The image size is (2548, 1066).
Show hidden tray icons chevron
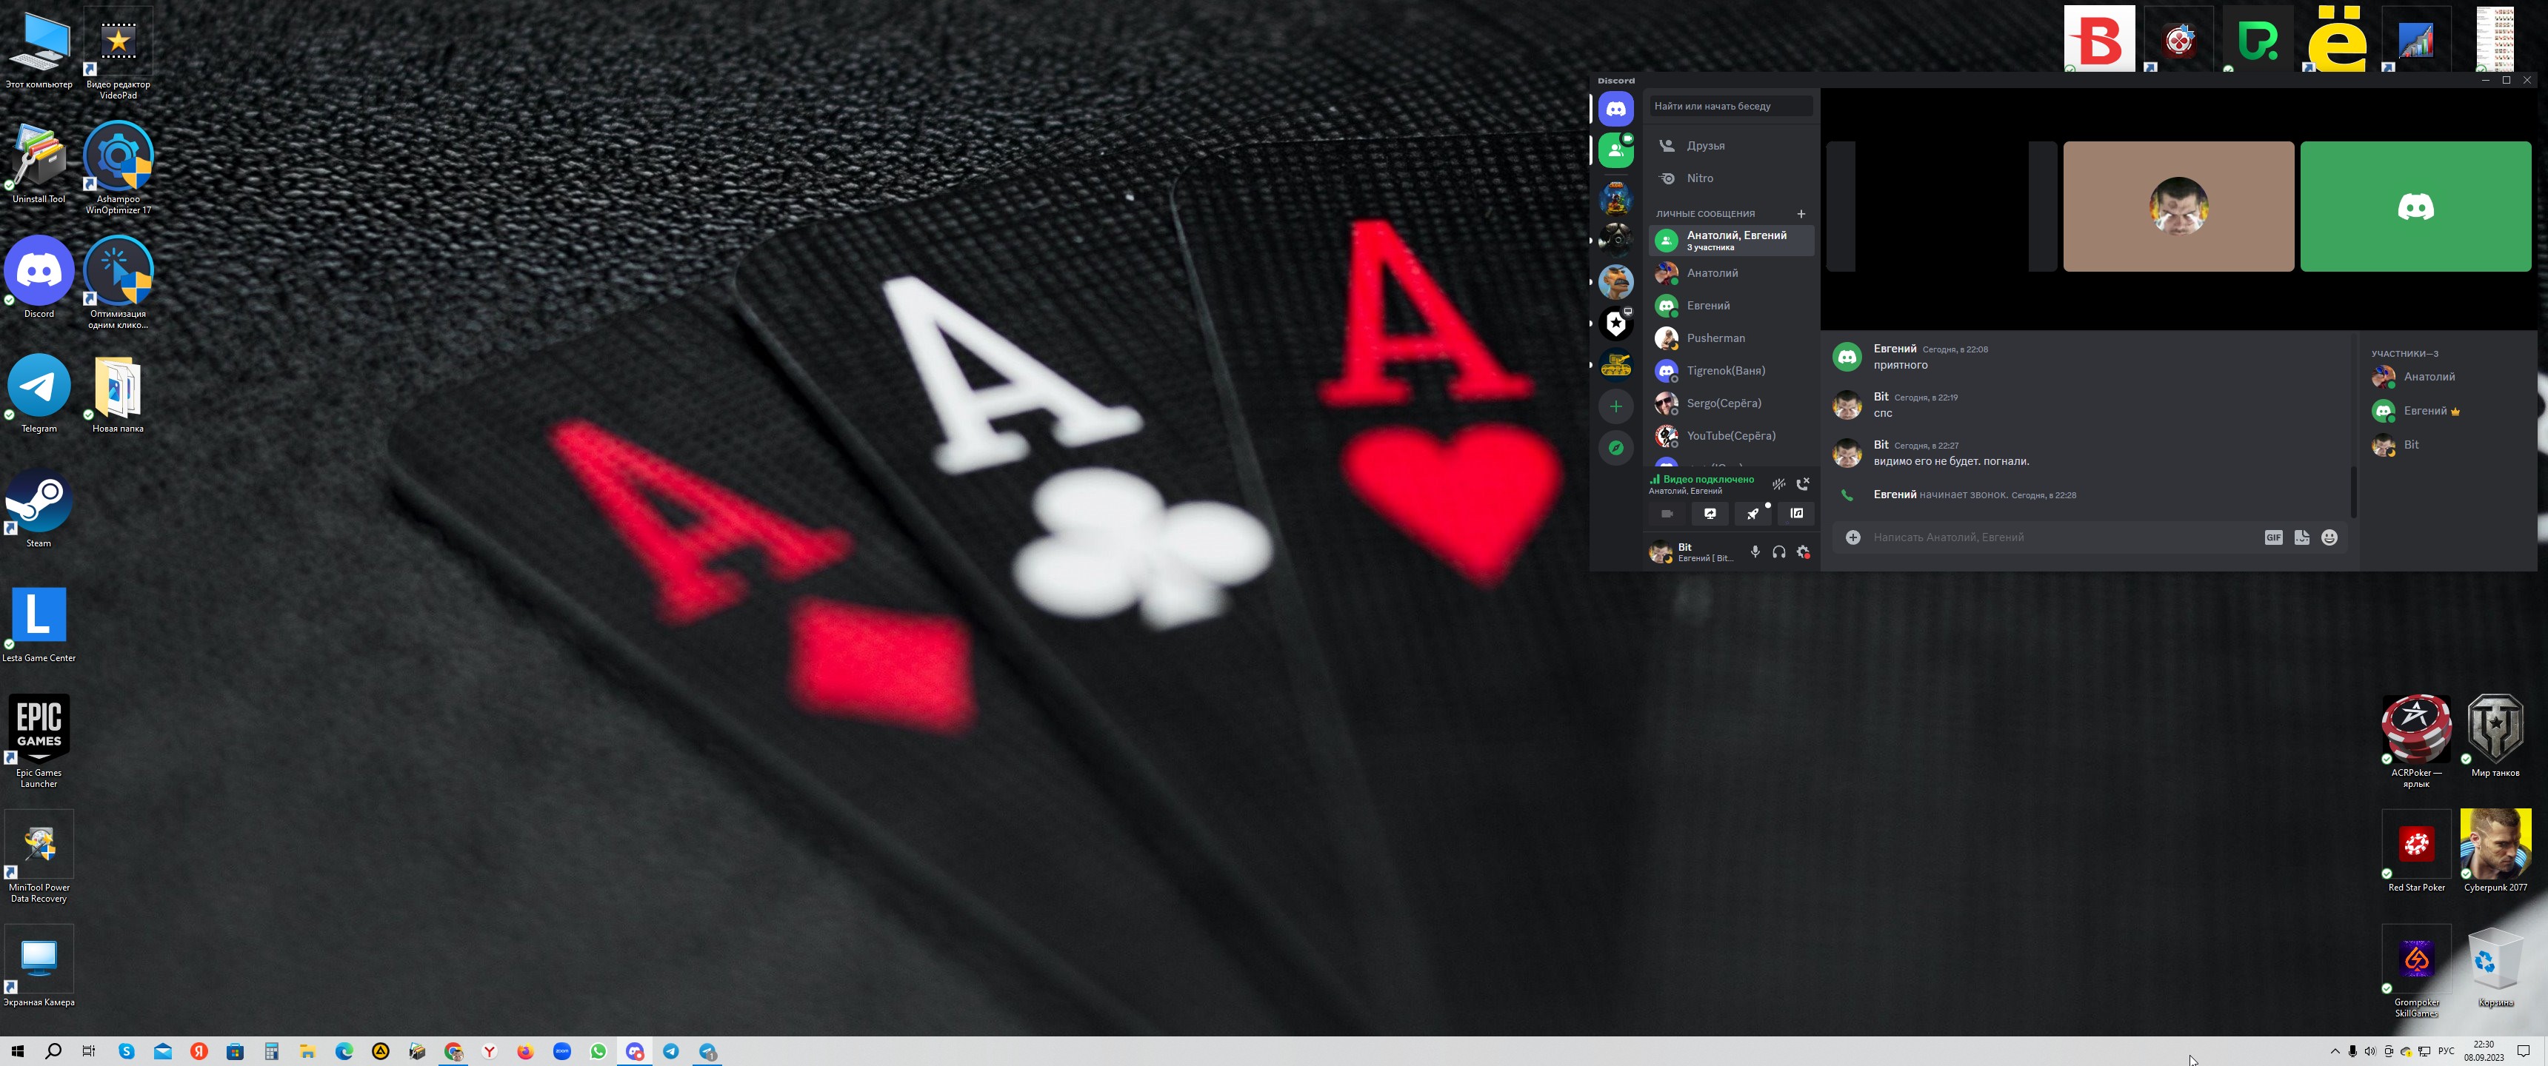pyautogui.click(x=2335, y=1051)
